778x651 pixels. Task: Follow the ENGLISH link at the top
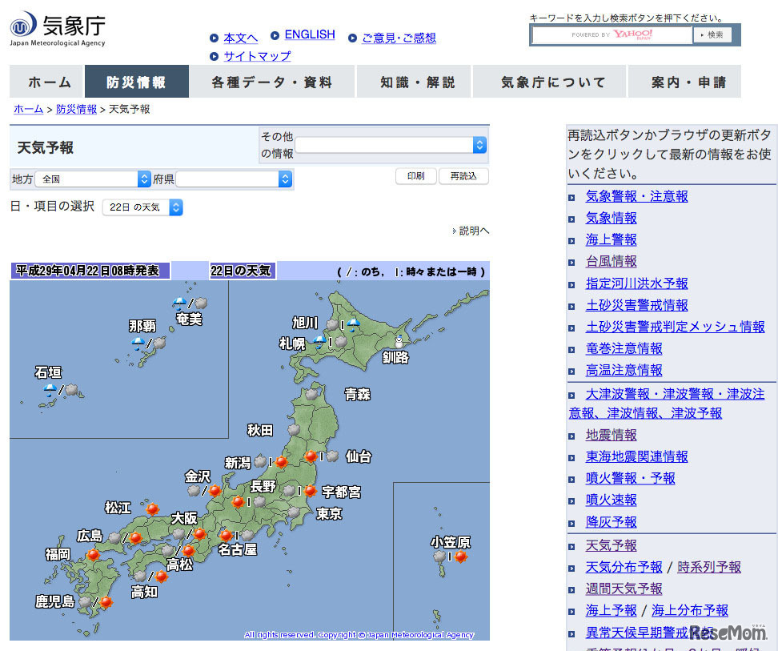pos(310,34)
